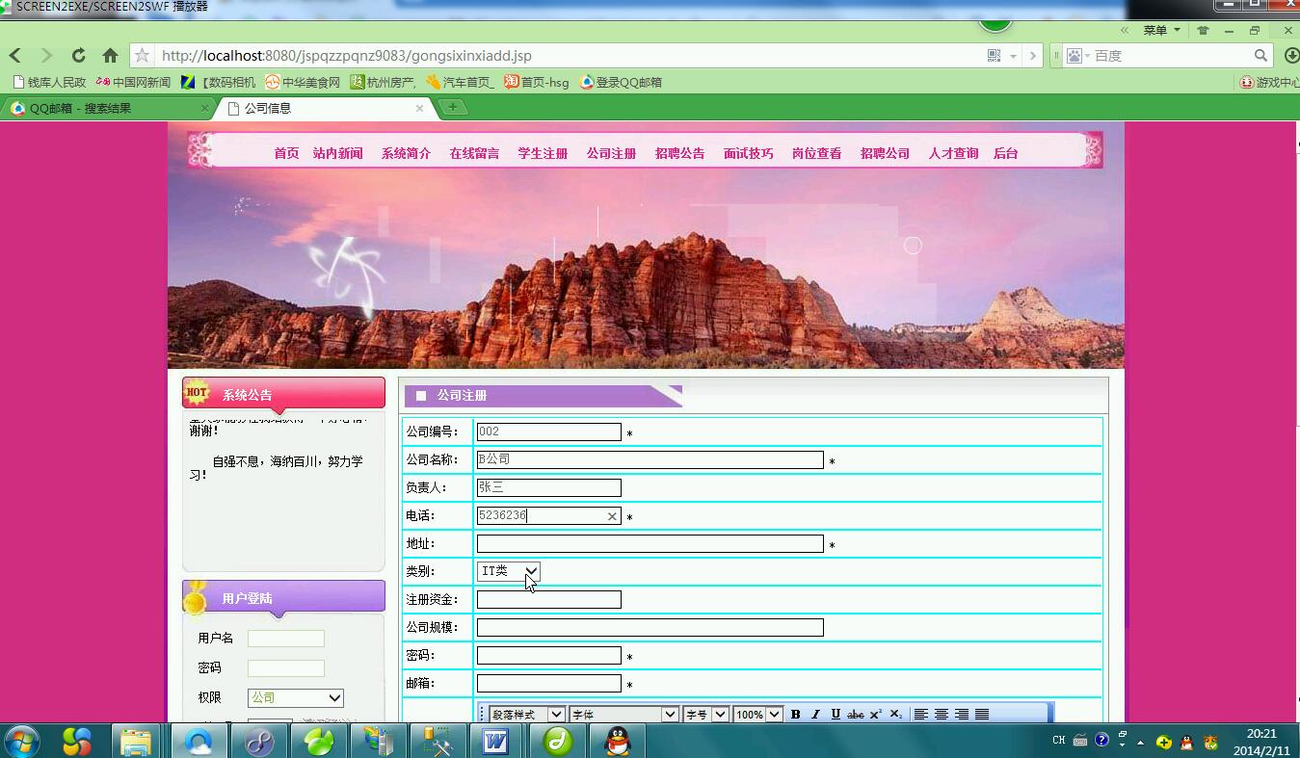Expand the address bar dropdown arrow
The image size is (1300, 758).
click(x=1013, y=56)
